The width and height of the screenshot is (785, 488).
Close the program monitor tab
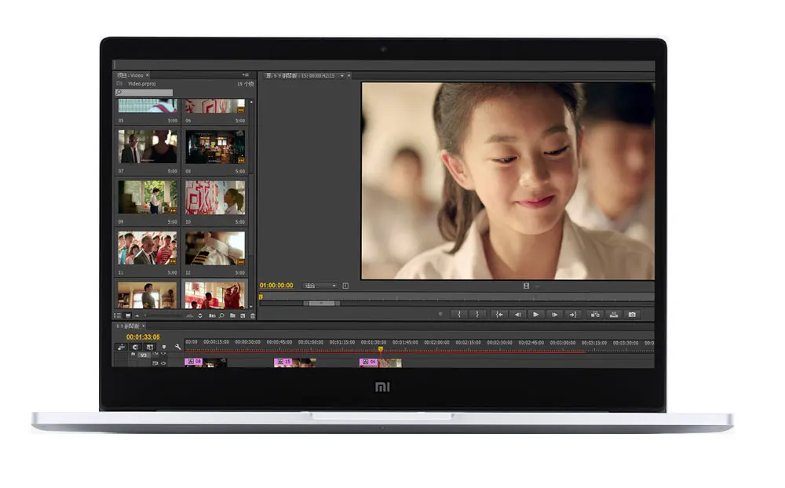pos(349,76)
